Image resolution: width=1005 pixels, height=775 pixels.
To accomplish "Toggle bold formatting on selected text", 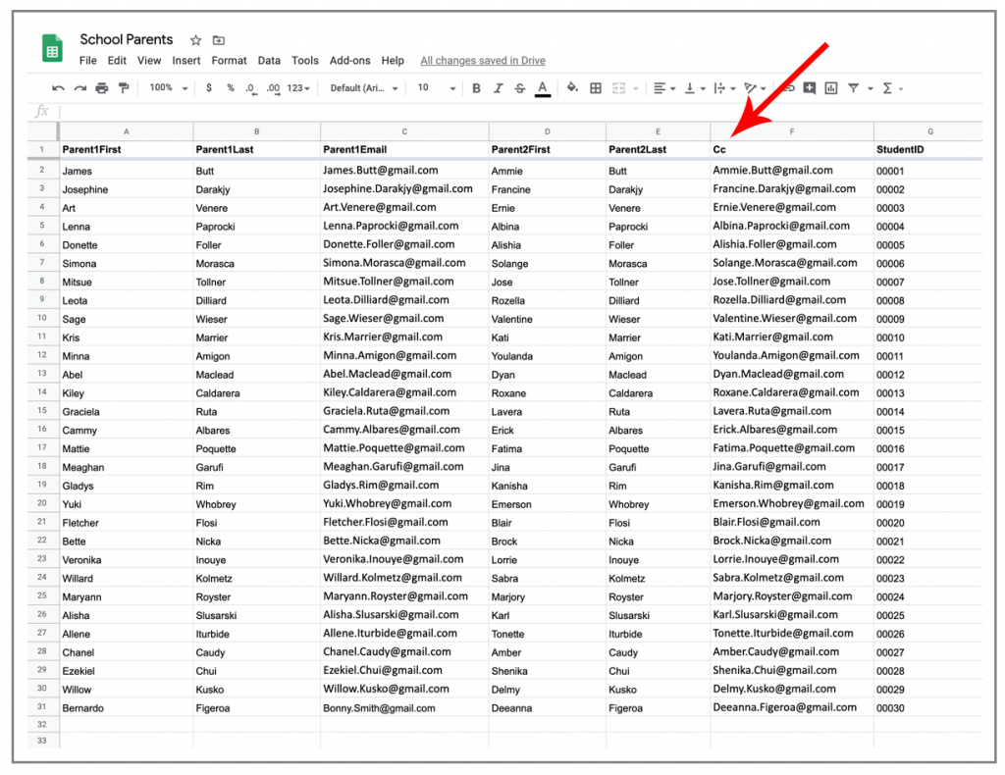I will click(x=476, y=87).
